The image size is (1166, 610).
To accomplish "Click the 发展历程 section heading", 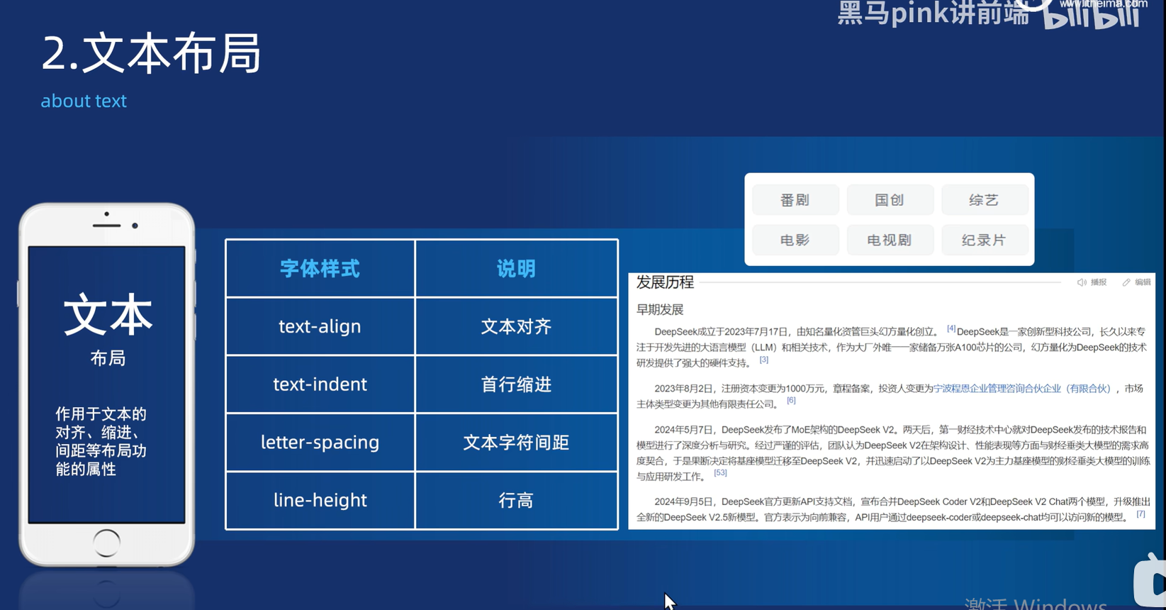I will 665,282.
